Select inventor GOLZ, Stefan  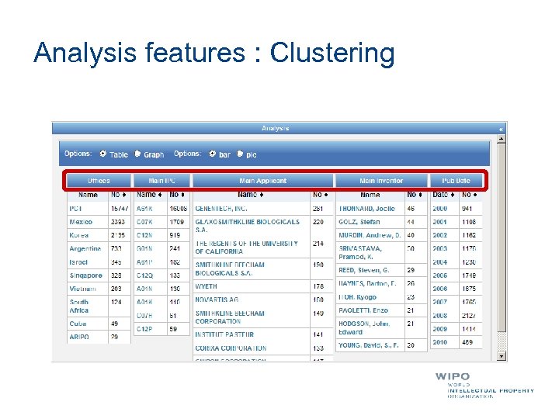[x=359, y=222]
